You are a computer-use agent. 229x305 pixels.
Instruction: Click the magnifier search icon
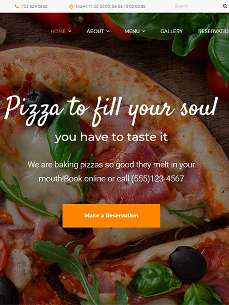[x=225, y=6]
